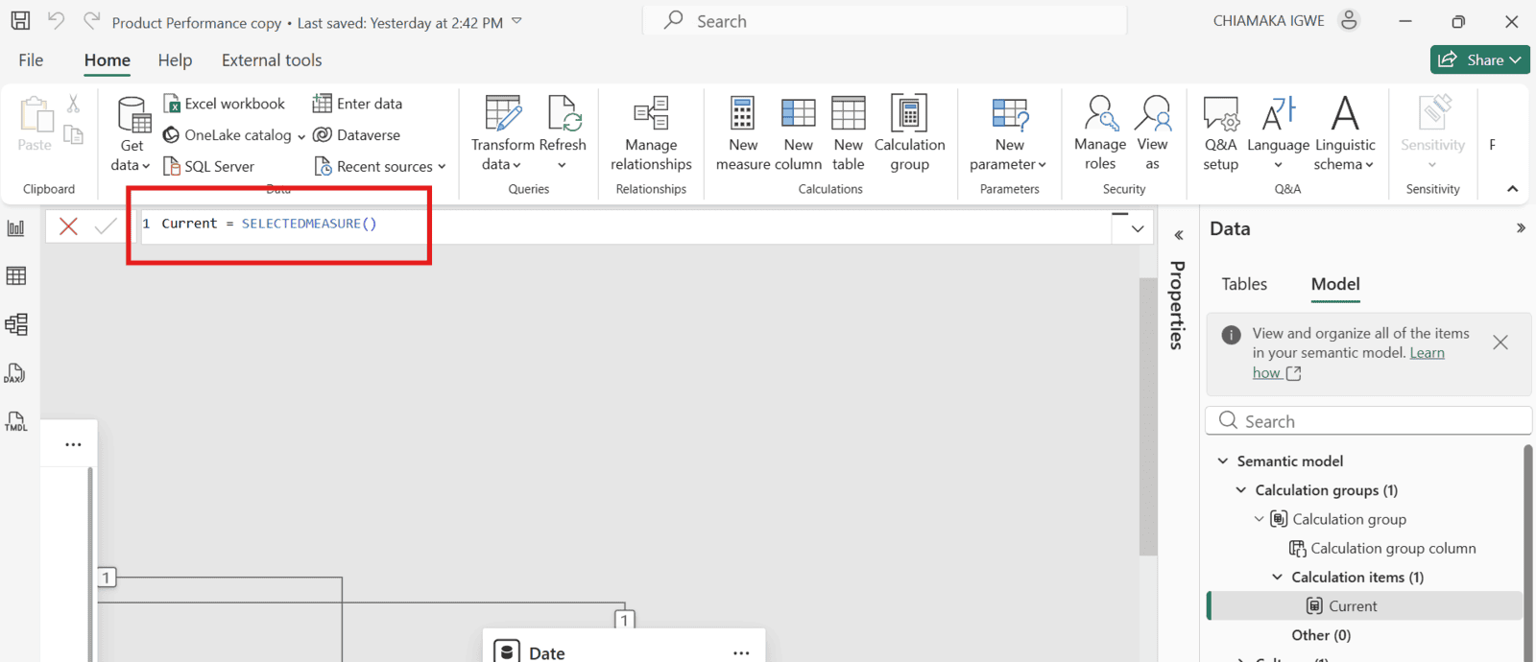This screenshot has width=1536, height=662.
Task: Switch to Table view in sidebar
Action: (x=16, y=276)
